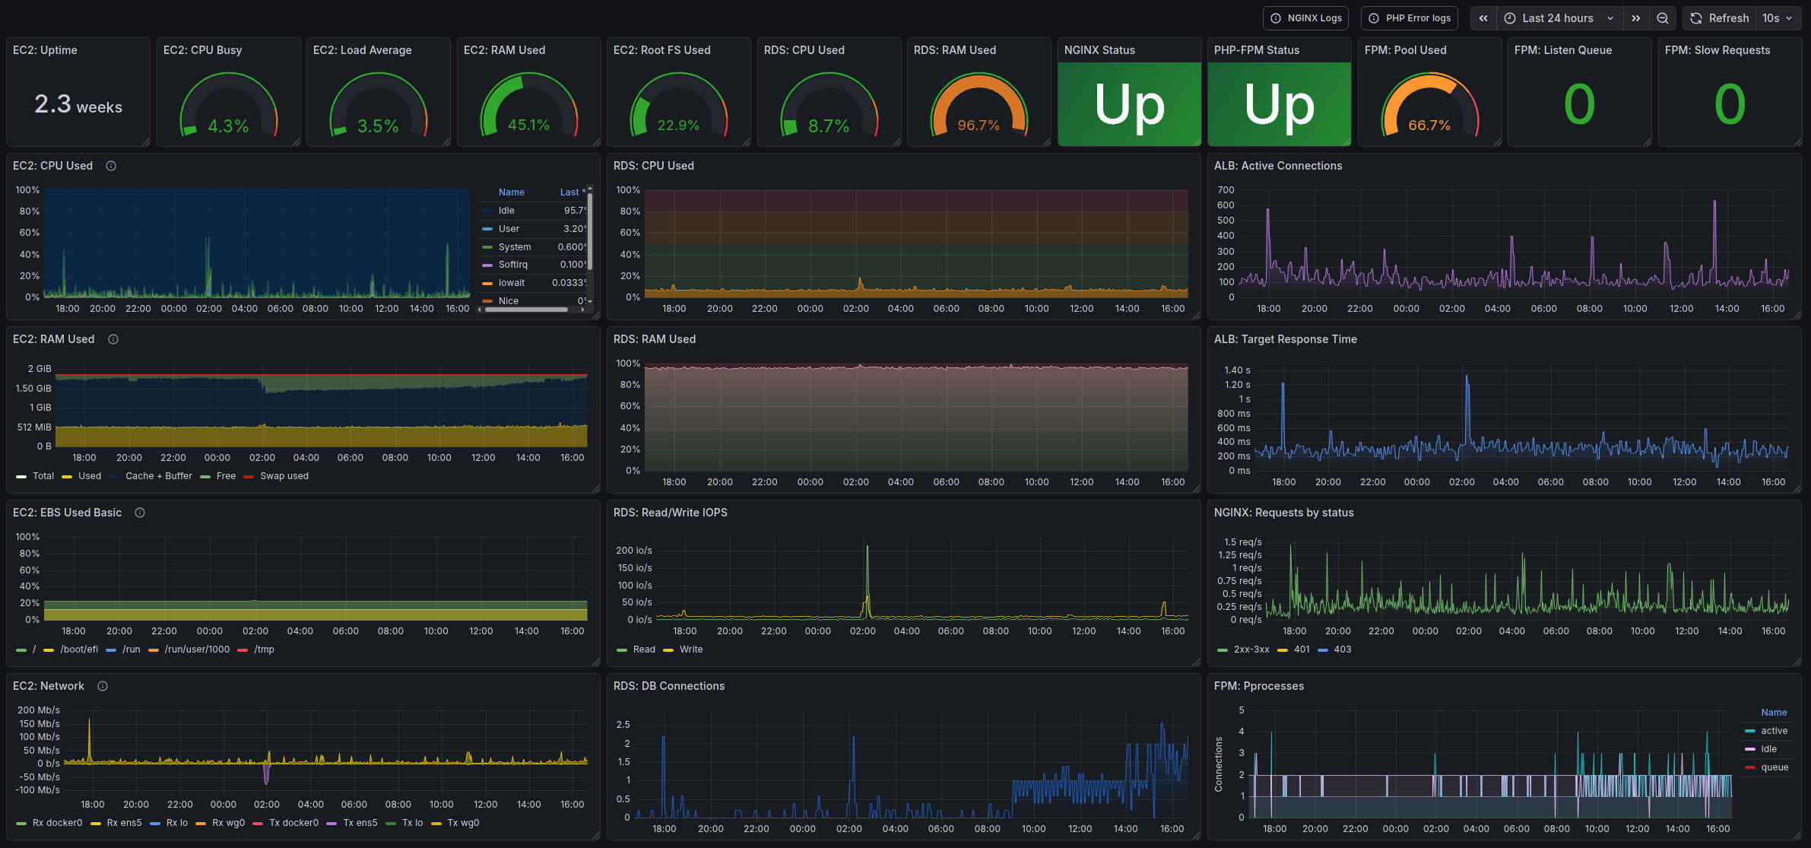This screenshot has width=1811, height=848.
Task: Open the ALB: Active Connections panel title menu
Action: (x=1277, y=166)
